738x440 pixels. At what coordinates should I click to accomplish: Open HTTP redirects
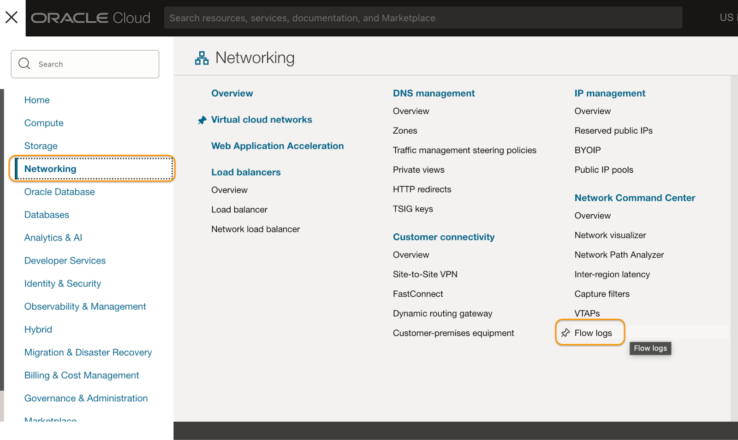tap(422, 189)
